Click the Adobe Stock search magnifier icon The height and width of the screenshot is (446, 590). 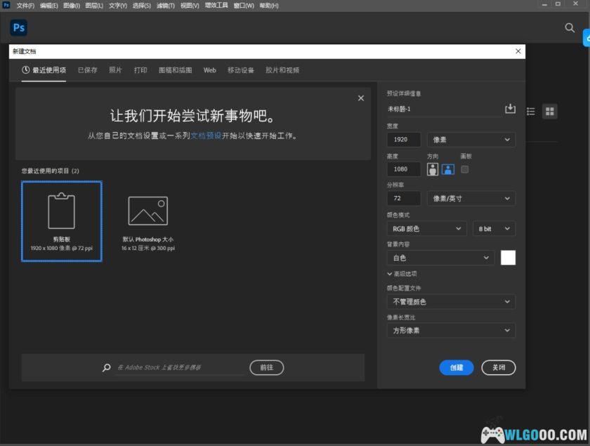[x=105, y=367]
